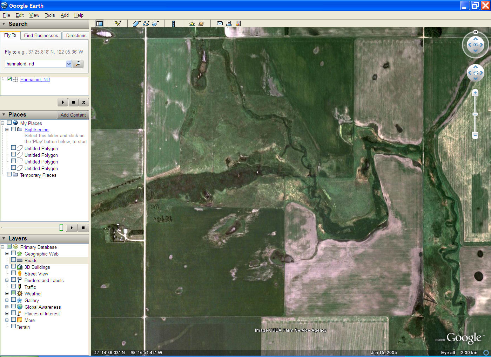This screenshot has width=491, height=357.
Task: Enable the Traffic layer checkbox
Action: pos(14,286)
